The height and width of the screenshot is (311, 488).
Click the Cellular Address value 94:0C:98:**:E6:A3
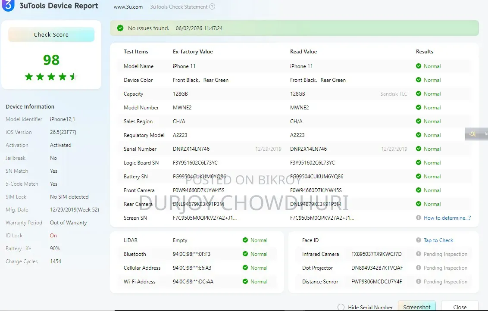pos(192,268)
